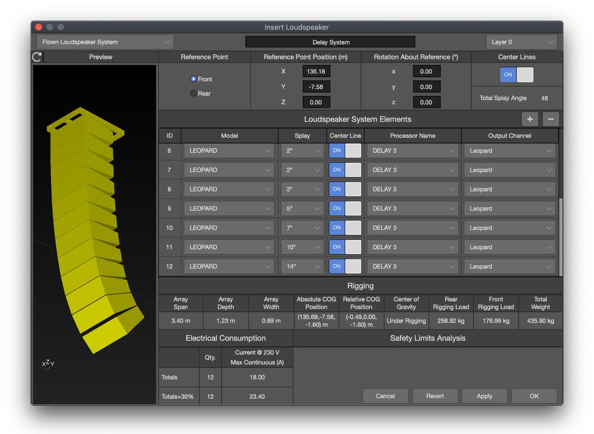594x434 pixels.
Task: Change the Splay angle dropdown for element 11
Action: coord(302,247)
